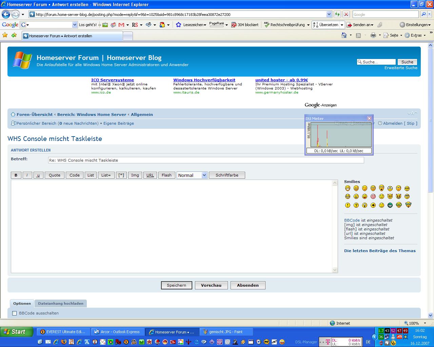Open a new browser tab
Image resolution: width=434 pixels, height=347 pixels.
(128, 36)
